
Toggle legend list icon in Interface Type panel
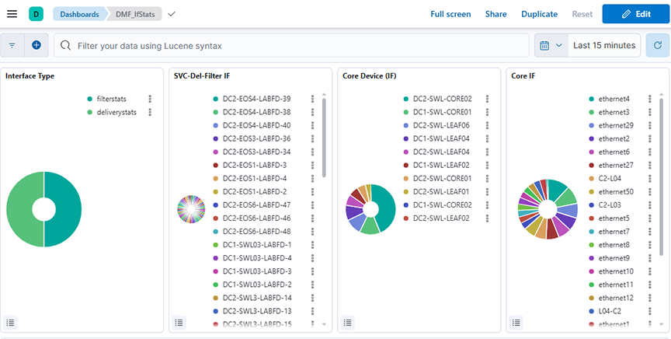tap(12, 322)
